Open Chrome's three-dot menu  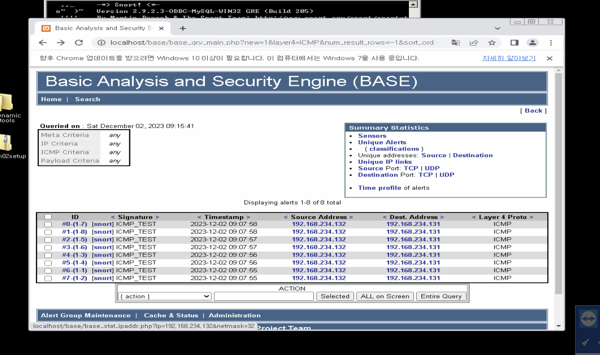[551, 43]
